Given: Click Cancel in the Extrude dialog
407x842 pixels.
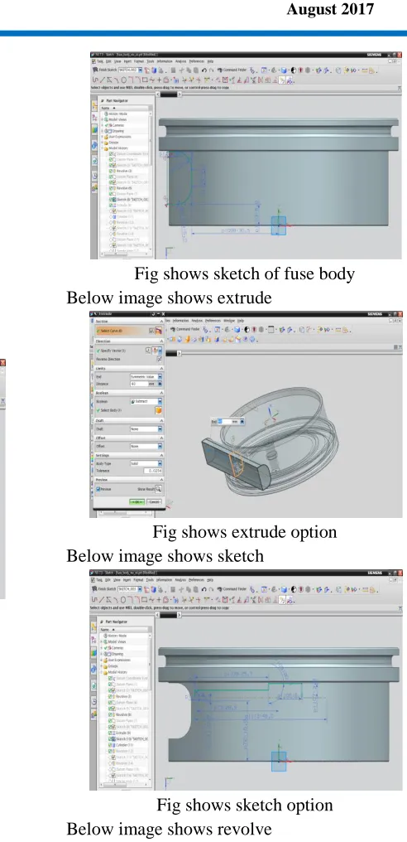Looking at the screenshot, I should tap(154, 501).
